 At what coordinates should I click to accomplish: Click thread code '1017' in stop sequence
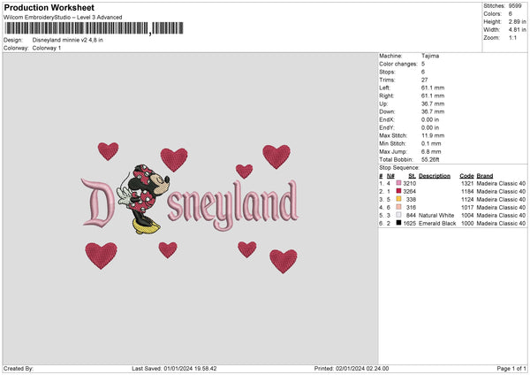tap(467, 208)
